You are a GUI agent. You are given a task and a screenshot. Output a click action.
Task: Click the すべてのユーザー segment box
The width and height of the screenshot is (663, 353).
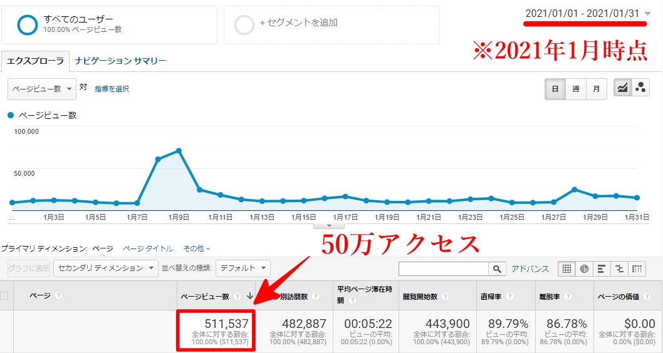(109, 25)
